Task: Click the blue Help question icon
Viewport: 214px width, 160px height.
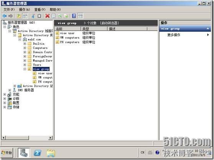Action: 74,16
